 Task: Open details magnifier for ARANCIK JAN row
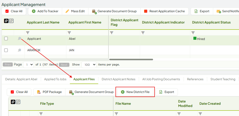click(x=19, y=50)
